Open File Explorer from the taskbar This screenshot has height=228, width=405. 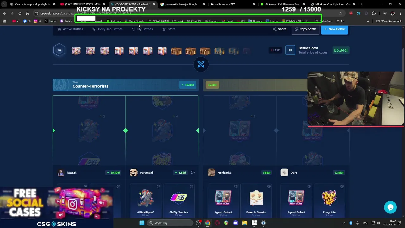click(x=245, y=223)
